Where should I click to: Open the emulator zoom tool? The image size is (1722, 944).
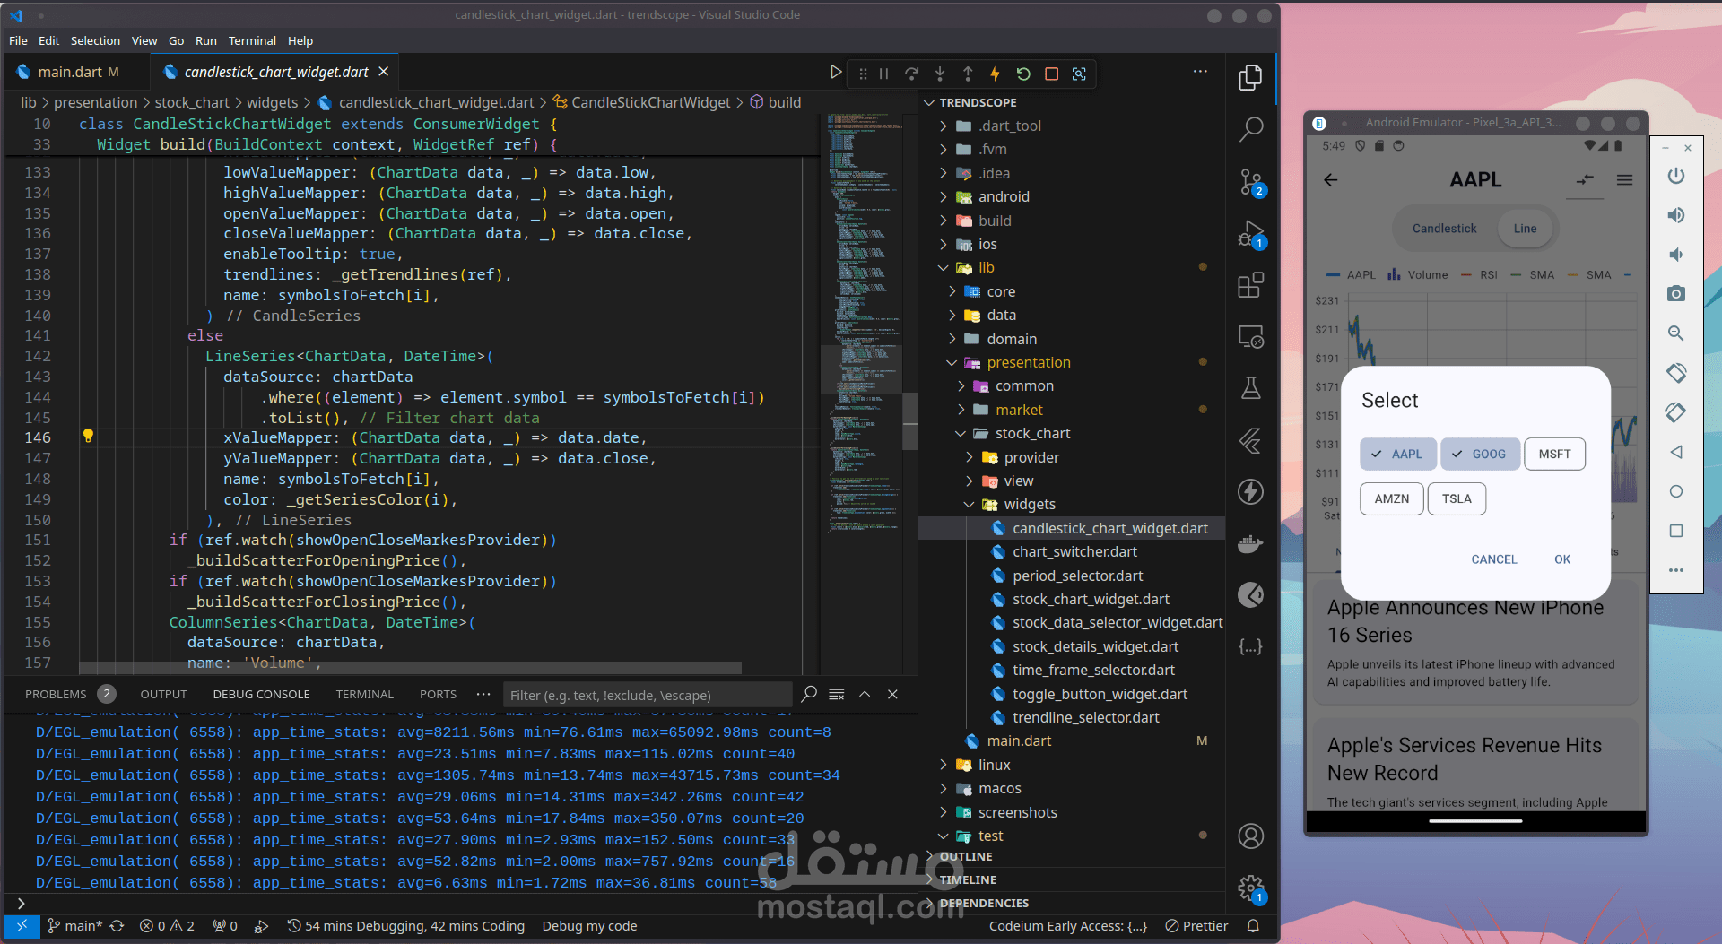(1675, 333)
